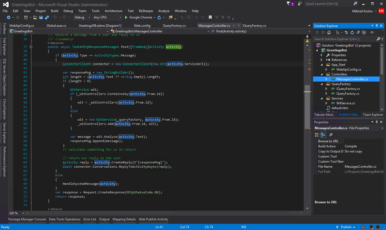Click the Find in Files toolbar icon
386x230 pixels.
pos(170,17)
